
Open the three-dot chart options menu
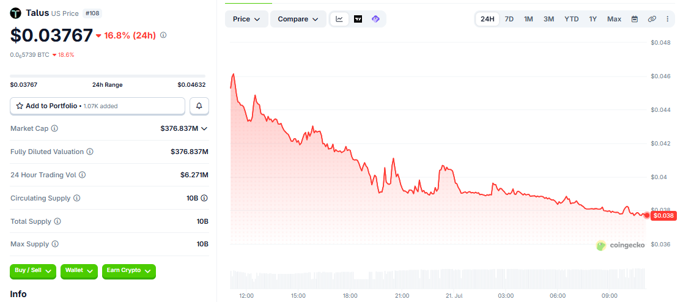coord(668,19)
